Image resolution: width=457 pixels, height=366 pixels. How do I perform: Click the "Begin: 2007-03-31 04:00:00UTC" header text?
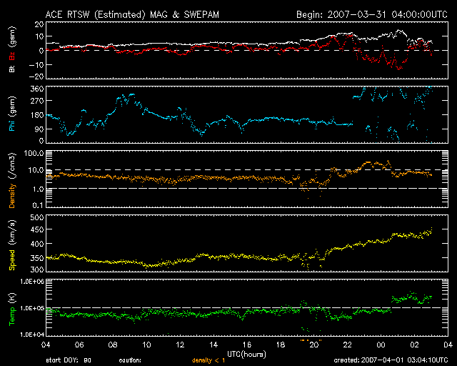(372, 14)
